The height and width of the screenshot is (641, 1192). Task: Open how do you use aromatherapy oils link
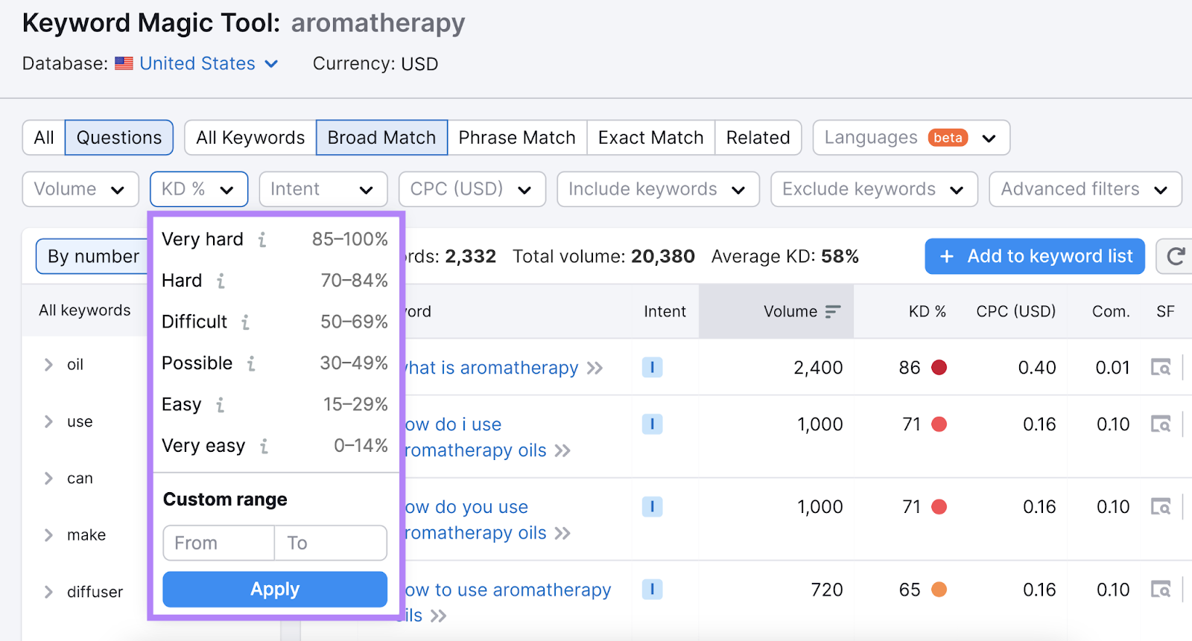pyautogui.click(x=476, y=520)
